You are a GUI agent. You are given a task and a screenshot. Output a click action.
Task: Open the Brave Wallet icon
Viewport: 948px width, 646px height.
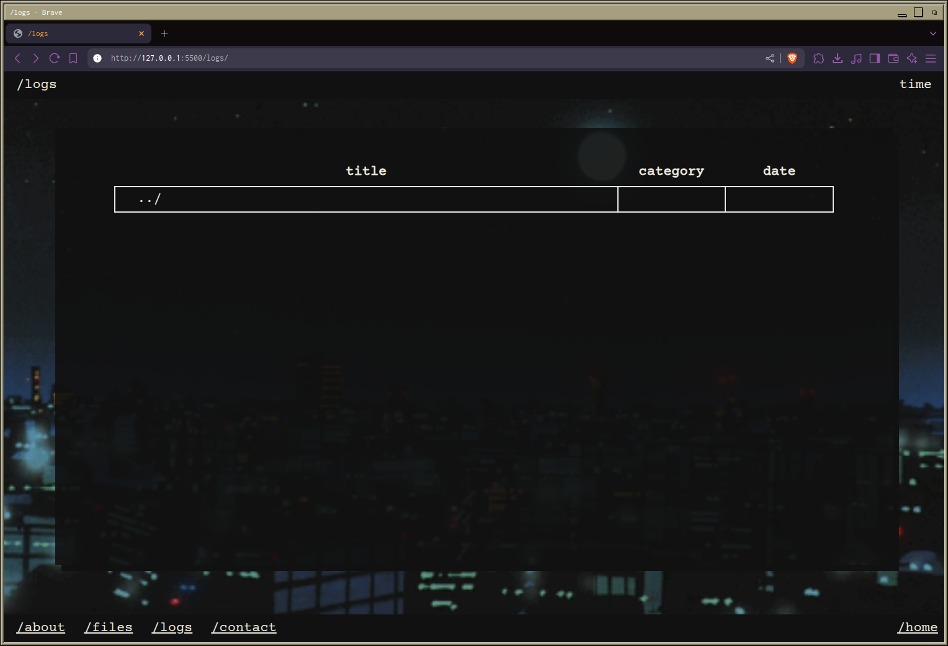point(893,58)
